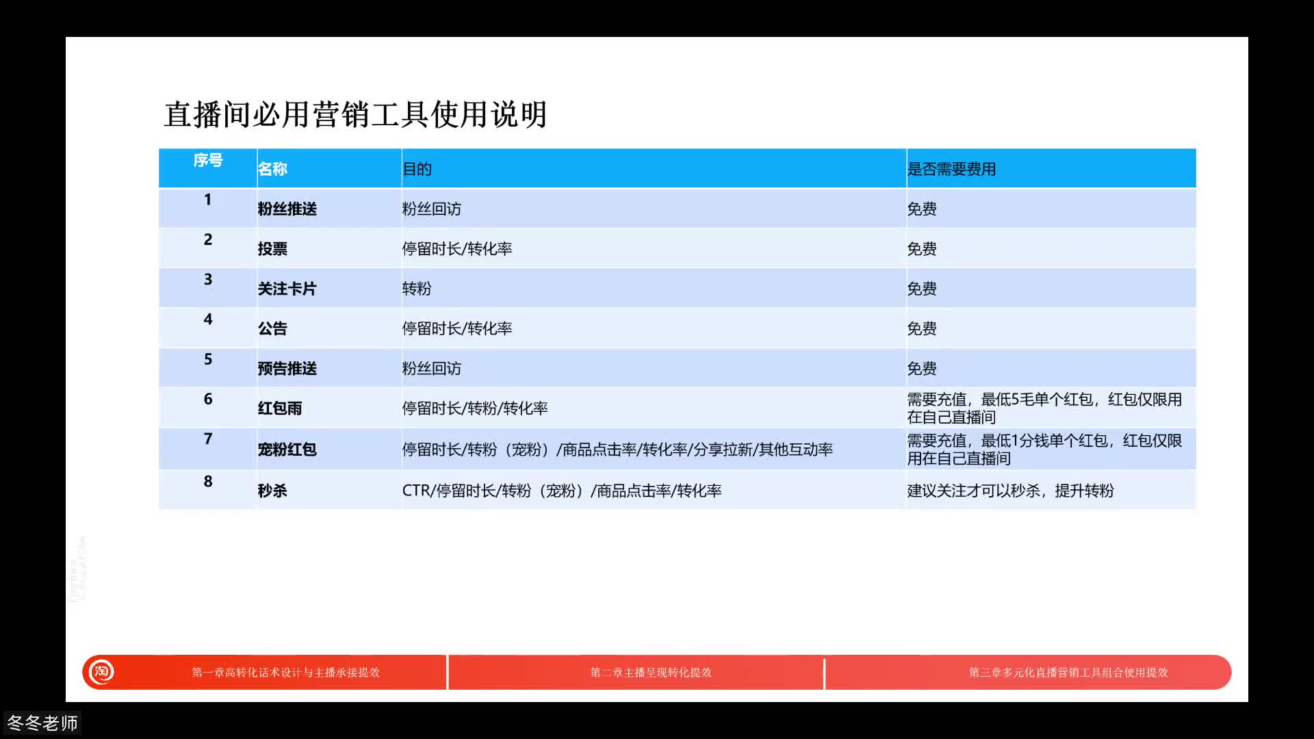Viewport: 1314px width, 739px height.
Task: Select the 第一章高转化话术设计与主播承接提效 chapter tab
Action: [x=287, y=673]
